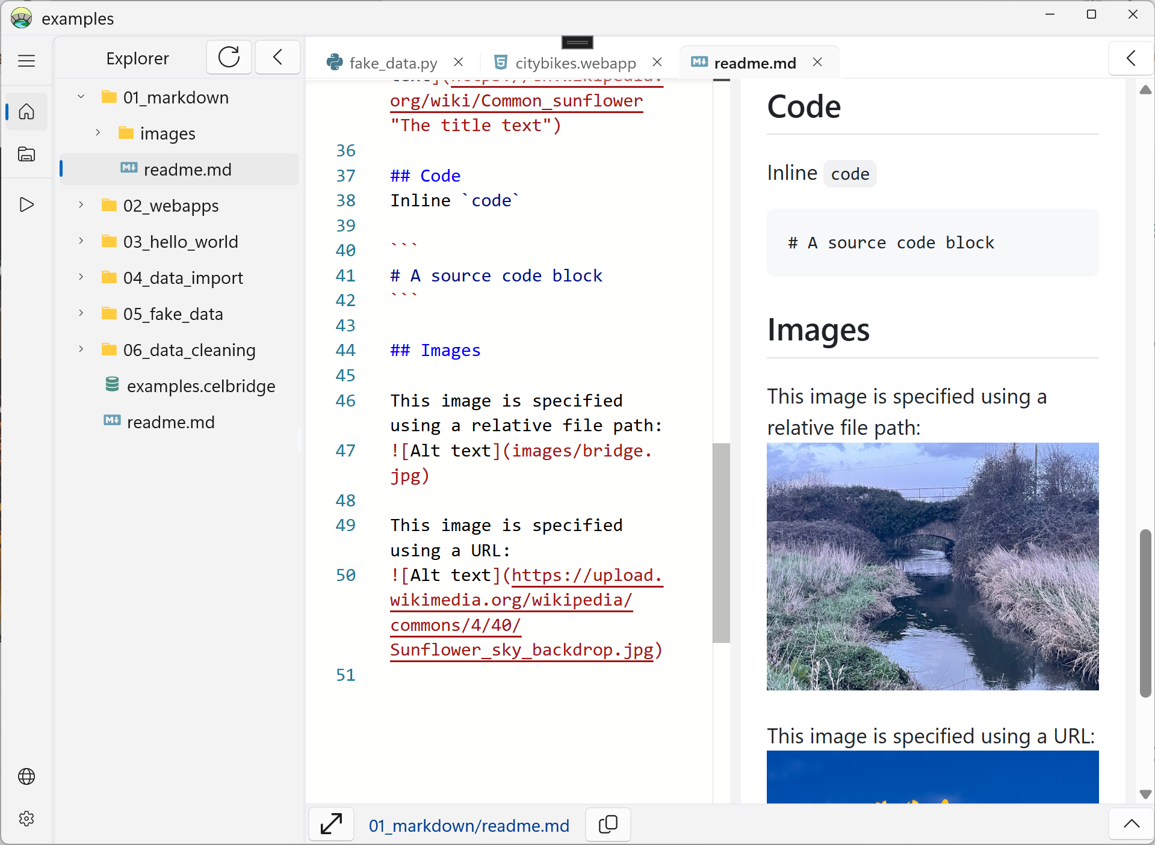This screenshot has height=845, width=1155.
Task: Open the file manager sidebar icon
Action: 26,155
